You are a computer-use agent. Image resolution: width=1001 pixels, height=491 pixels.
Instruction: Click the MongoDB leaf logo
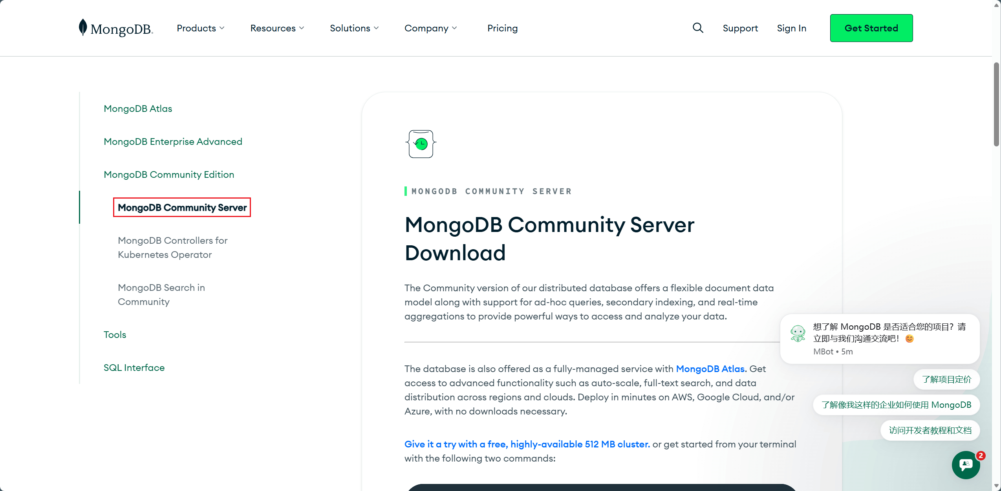[x=83, y=27]
